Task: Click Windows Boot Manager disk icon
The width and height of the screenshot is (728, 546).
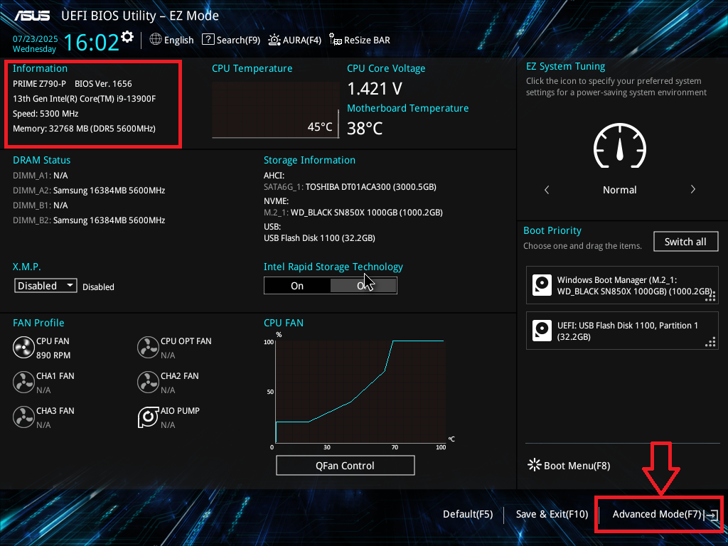Action: (542, 285)
